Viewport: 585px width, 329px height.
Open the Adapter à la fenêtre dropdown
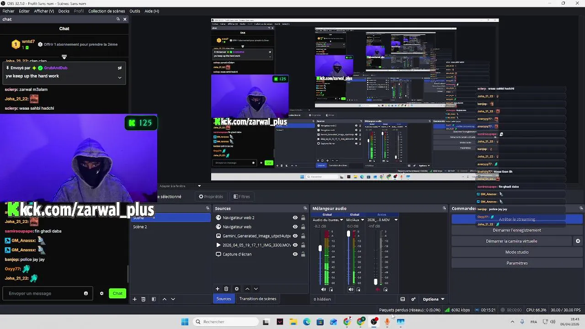tap(199, 186)
